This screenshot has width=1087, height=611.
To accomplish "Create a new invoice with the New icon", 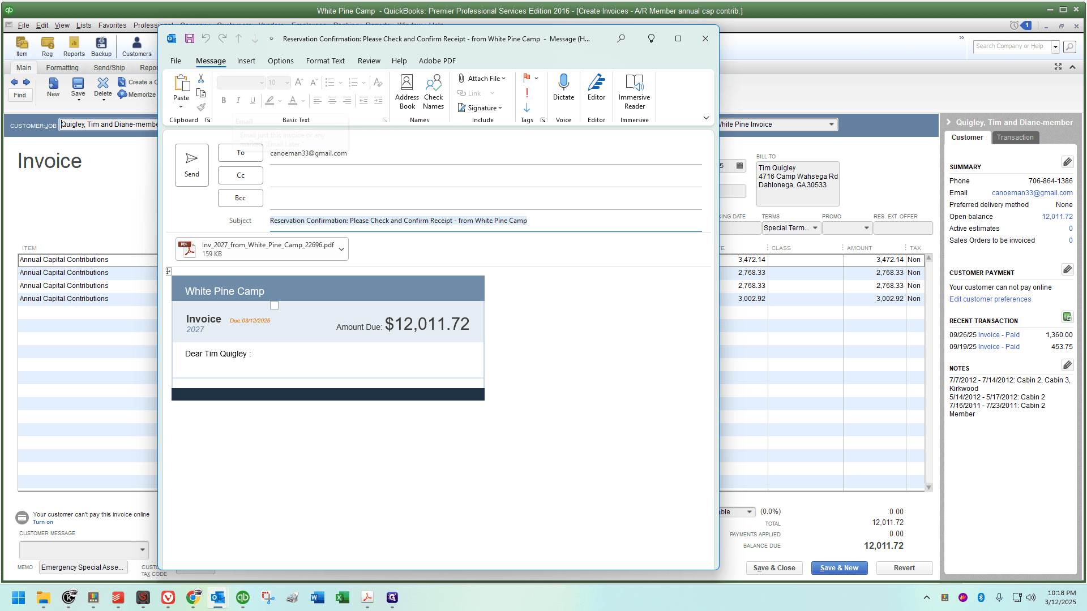I will 53,88.
